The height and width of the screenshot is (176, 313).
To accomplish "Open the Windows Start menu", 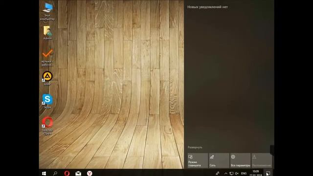I will tap(44, 173).
